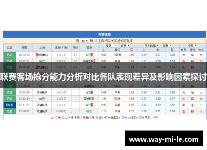This screenshot has width=207, height=150.
Task: Click score 2-1(1-0) in 16-02-20 row
Action: pyautogui.click(x=61, y=55)
